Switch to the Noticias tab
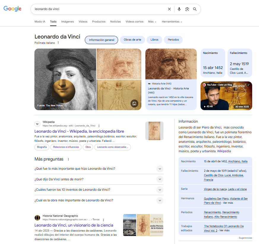 (115, 22)
